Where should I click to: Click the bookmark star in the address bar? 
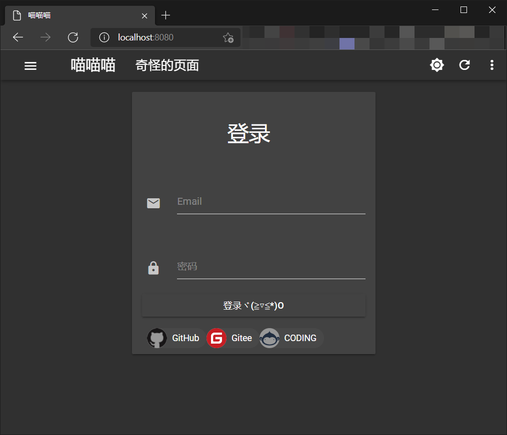tap(228, 37)
